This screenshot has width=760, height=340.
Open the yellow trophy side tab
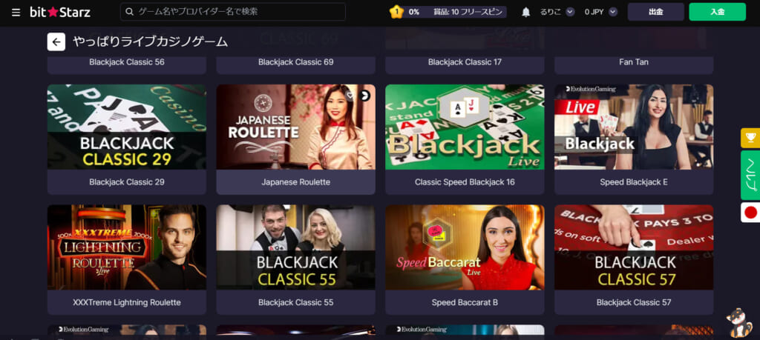coord(750,139)
